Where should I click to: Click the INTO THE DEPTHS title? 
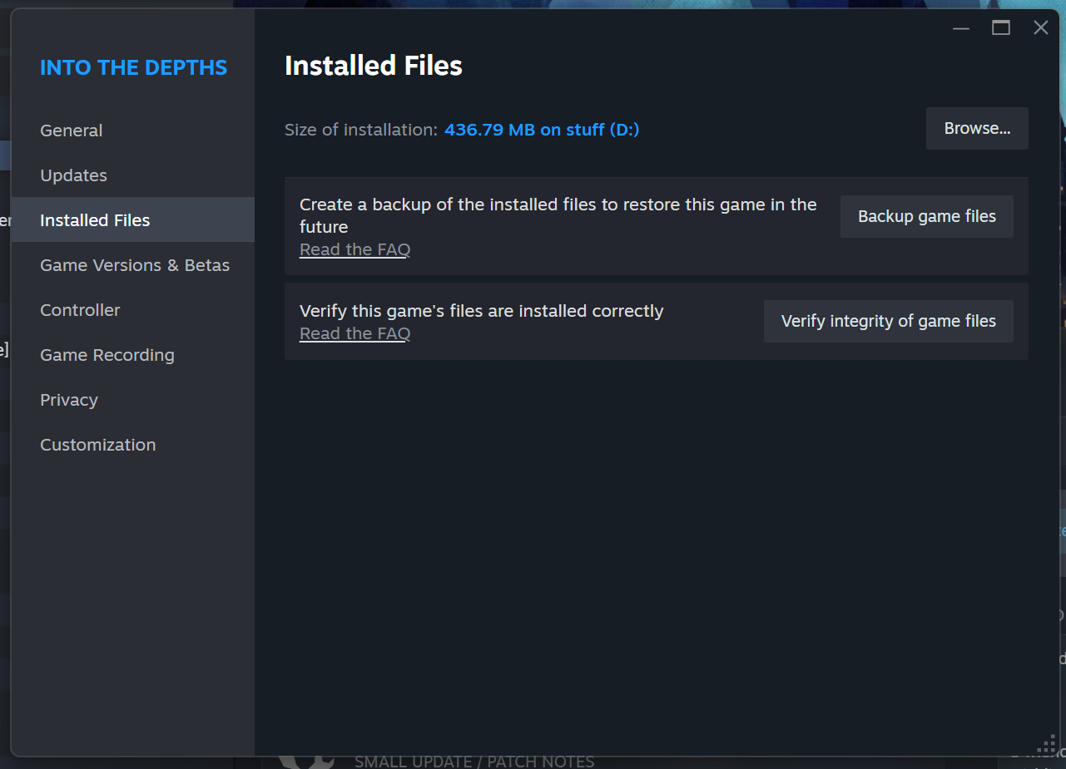tap(133, 67)
